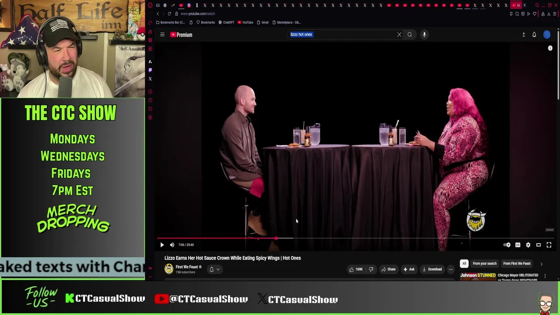Open YouTube bookmark
560x315 pixels.
click(245, 22)
